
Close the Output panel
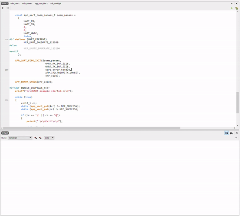(236, 133)
